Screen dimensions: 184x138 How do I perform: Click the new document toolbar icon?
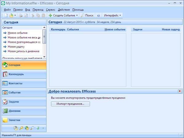tap(6, 15)
